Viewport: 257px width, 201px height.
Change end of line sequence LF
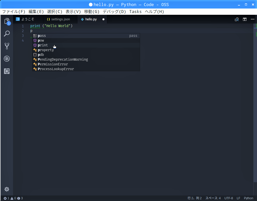pos(238,198)
